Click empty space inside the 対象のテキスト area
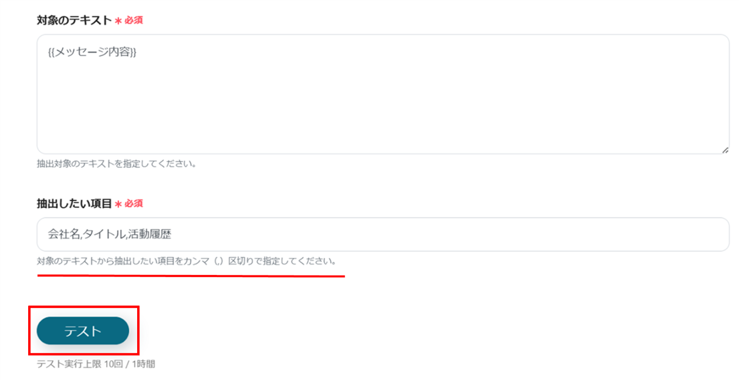The height and width of the screenshot is (380, 739). tap(383, 106)
